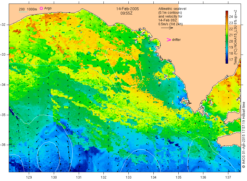Click the color bar value 17
The image size is (247, 181).
pyautogui.click(x=231, y=60)
